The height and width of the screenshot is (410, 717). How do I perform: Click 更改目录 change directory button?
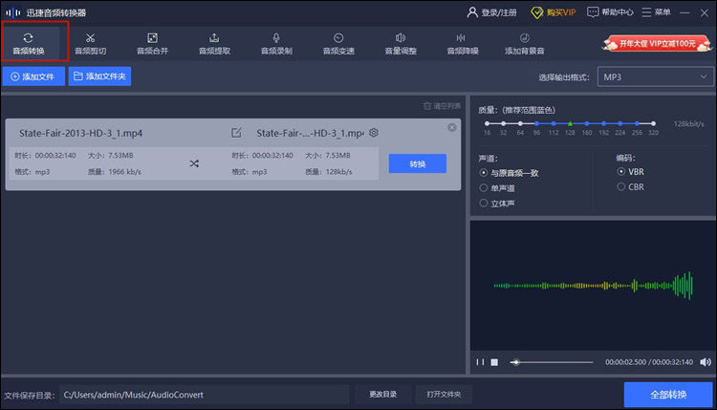pyautogui.click(x=383, y=395)
